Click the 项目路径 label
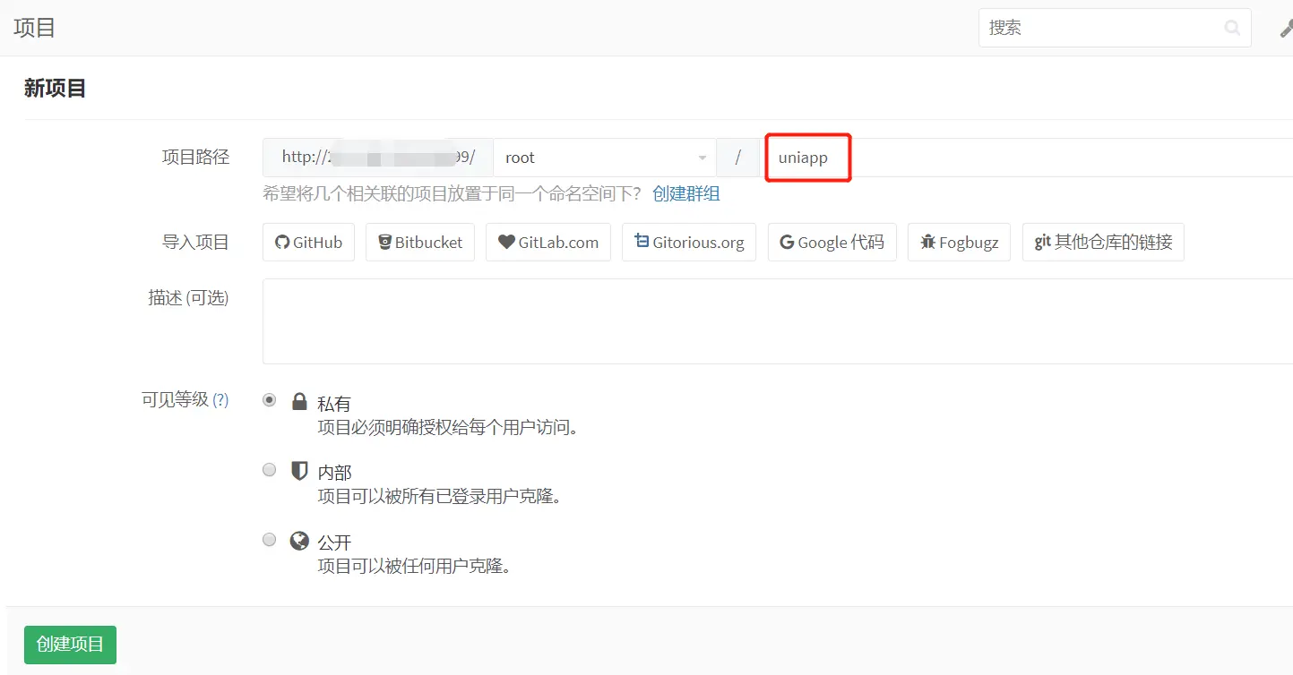 click(195, 157)
